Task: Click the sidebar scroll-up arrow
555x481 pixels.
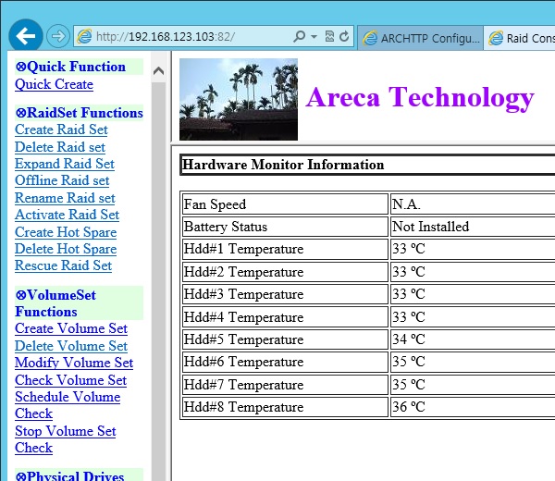Action: (x=158, y=71)
